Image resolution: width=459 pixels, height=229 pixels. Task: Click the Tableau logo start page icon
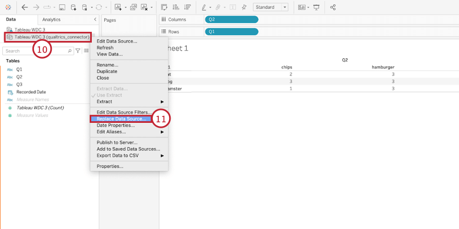tap(8, 8)
